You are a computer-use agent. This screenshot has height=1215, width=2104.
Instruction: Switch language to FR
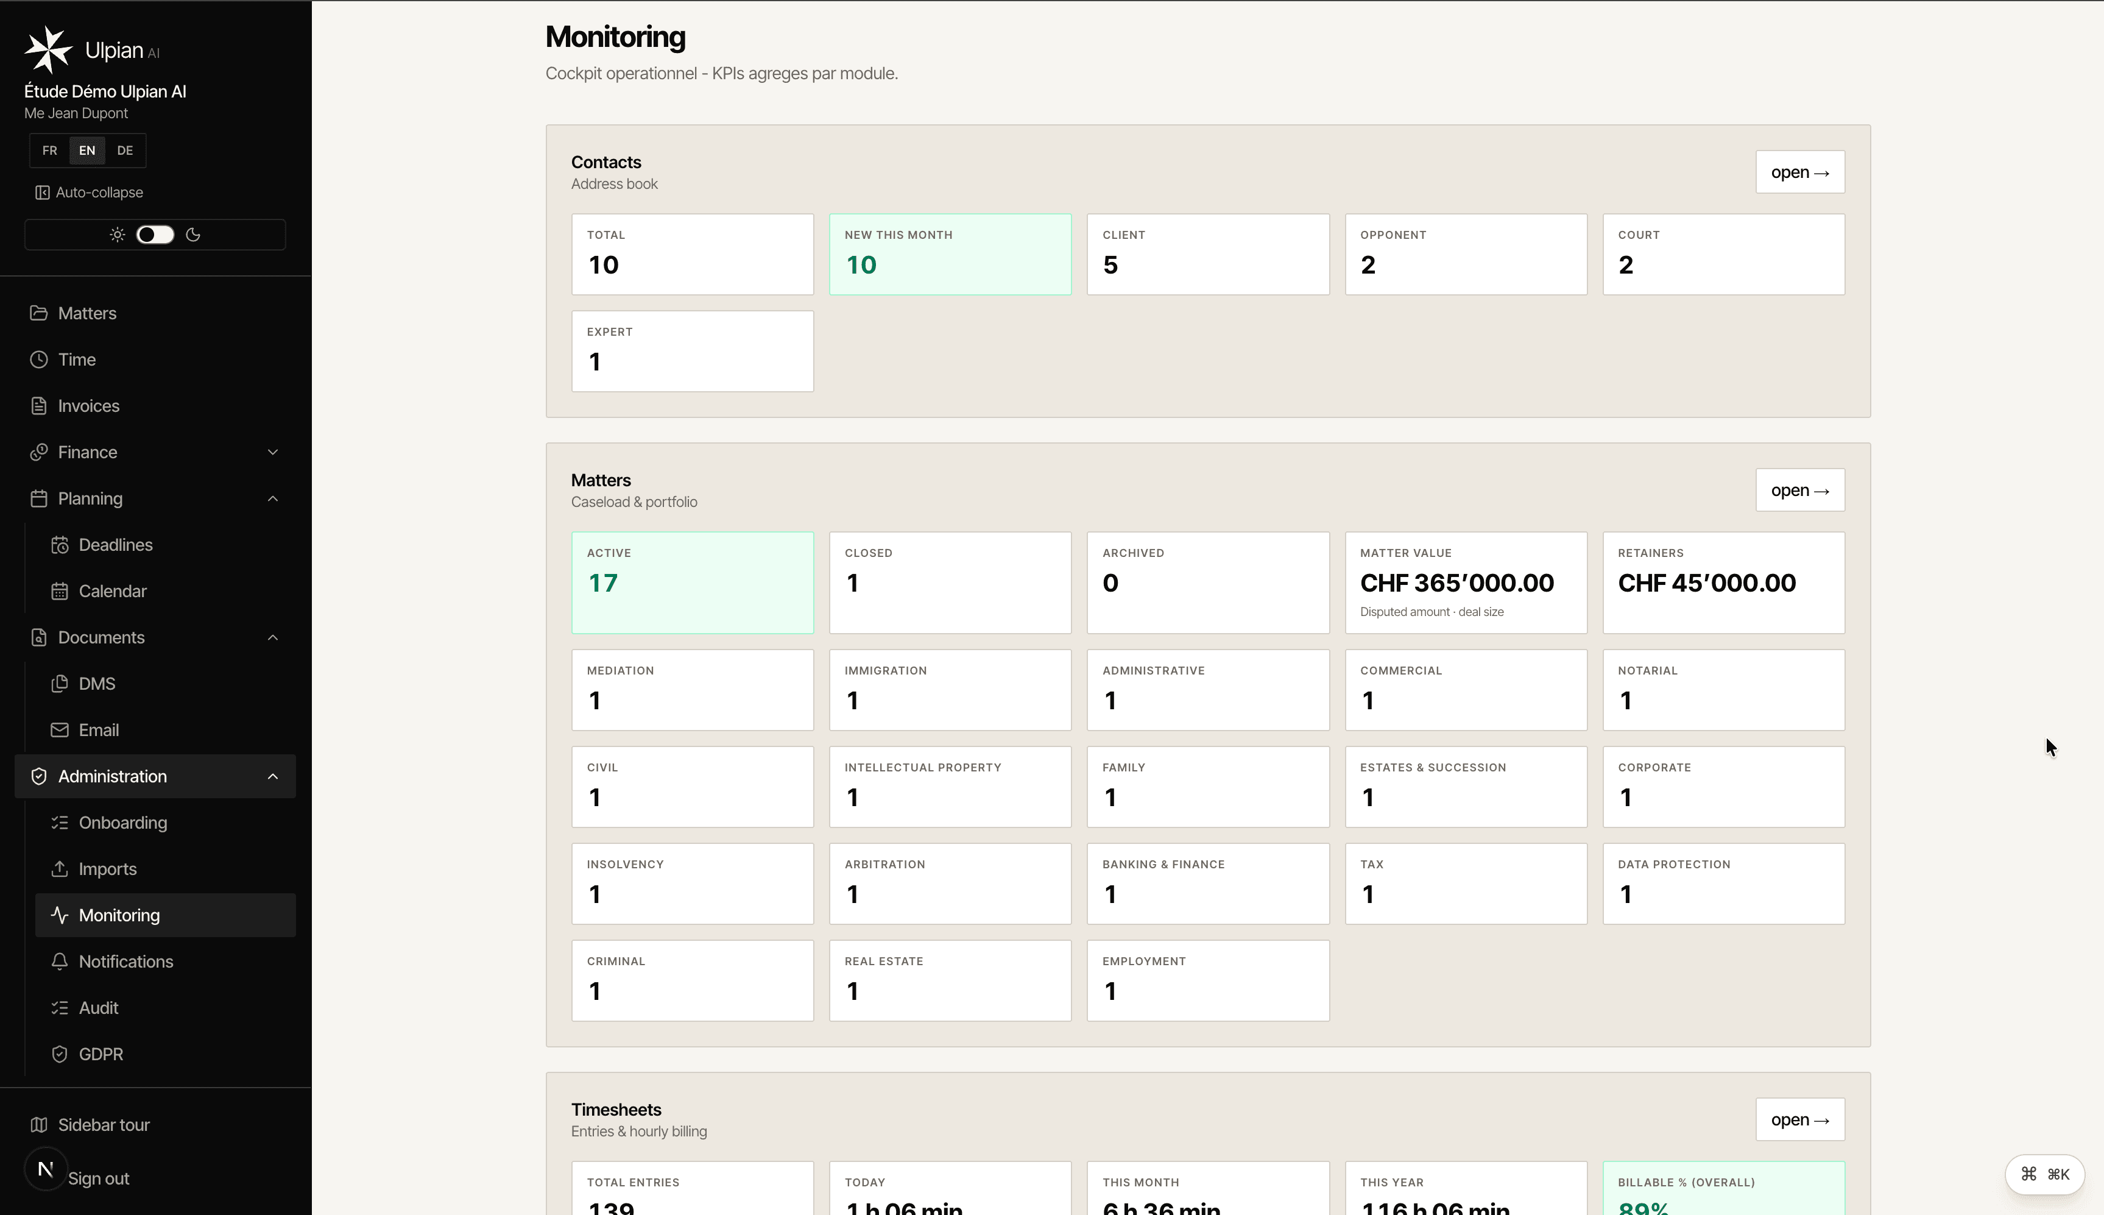tap(50, 151)
